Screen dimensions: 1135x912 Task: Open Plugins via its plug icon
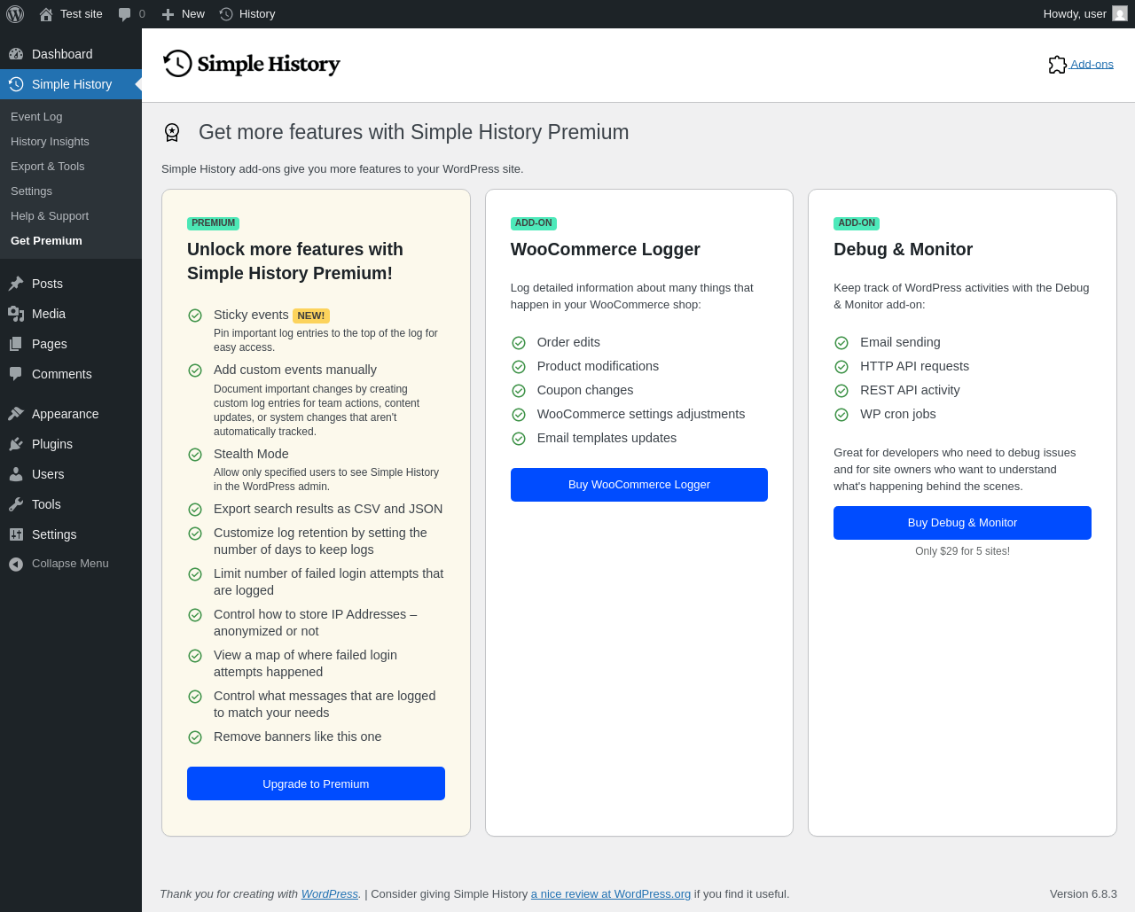(x=16, y=444)
